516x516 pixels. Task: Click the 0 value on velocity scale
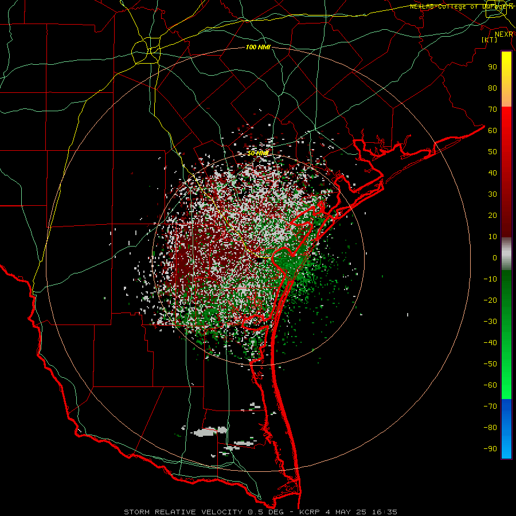click(x=495, y=258)
